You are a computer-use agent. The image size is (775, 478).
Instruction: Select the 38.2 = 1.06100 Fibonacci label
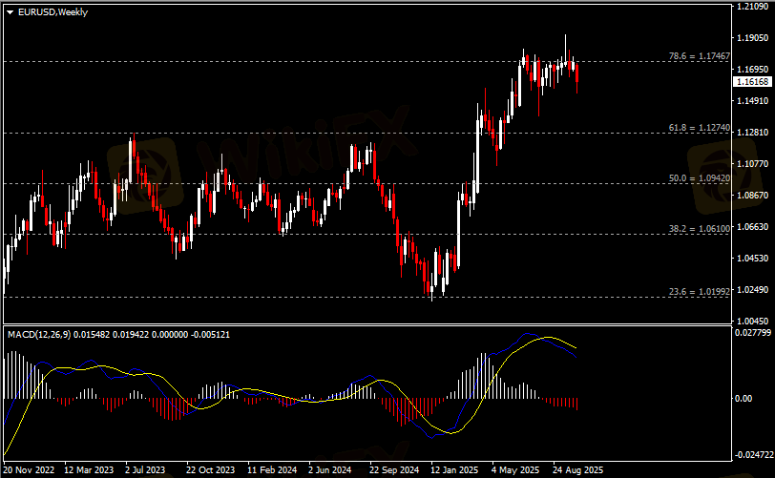point(699,229)
